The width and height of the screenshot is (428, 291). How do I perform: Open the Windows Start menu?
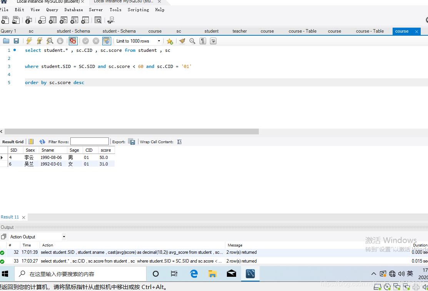(5, 274)
